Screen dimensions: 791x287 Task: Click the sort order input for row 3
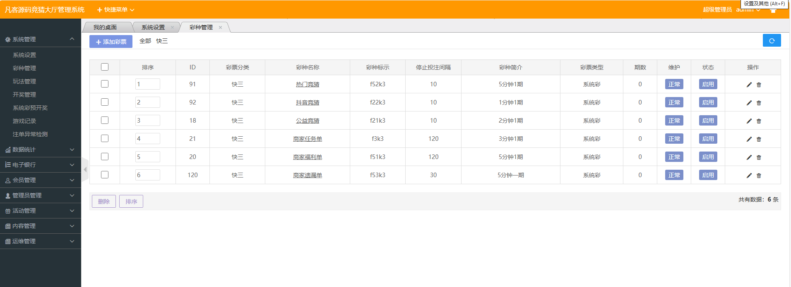[x=147, y=121]
